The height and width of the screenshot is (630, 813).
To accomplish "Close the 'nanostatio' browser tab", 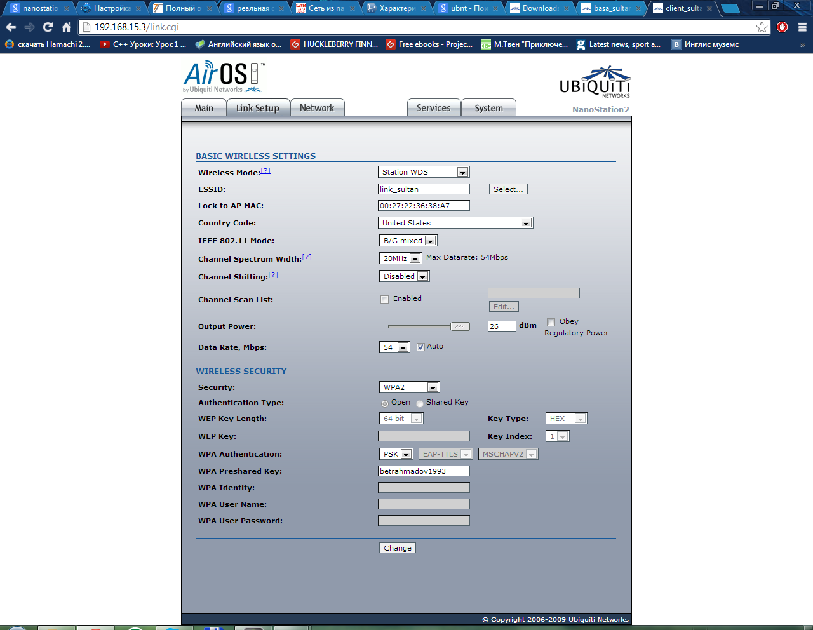I will point(66,9).
